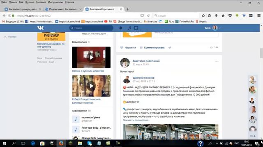Play audio moment of piece
The height and width of the screenshot is (147, 263).
coord(76,119)
